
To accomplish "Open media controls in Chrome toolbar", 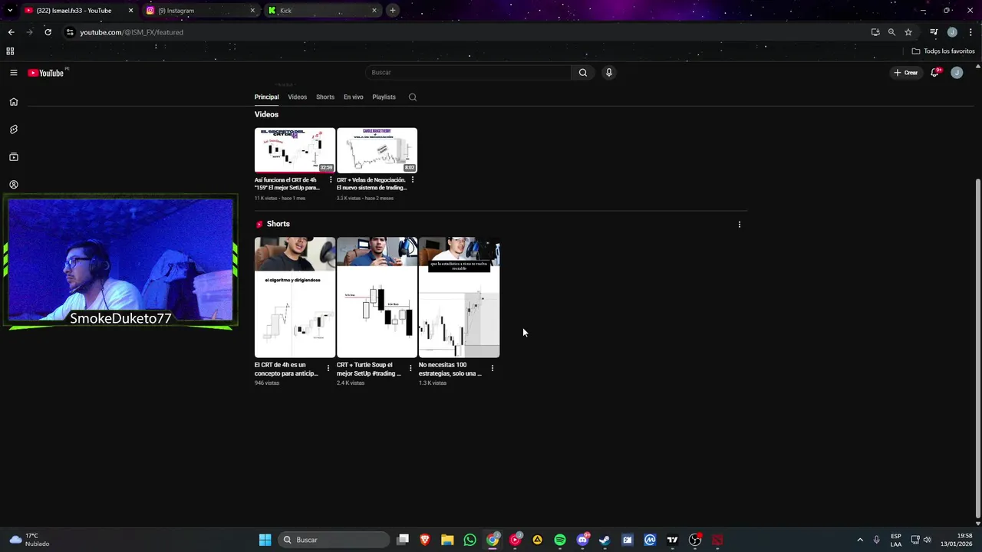I will (934, 32).
